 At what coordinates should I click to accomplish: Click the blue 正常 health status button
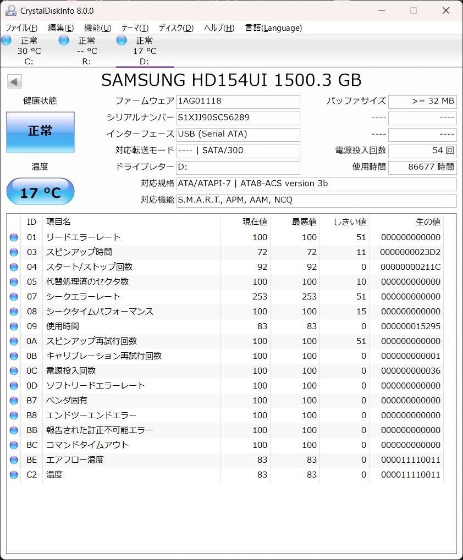tap(40, 132)
